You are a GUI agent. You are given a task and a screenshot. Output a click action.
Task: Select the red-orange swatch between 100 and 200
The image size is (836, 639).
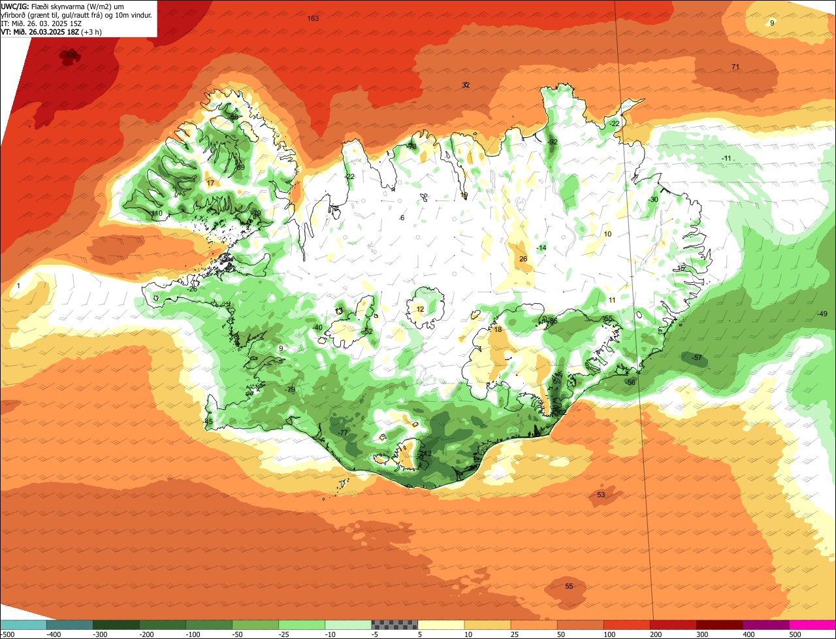pos(626,625)
